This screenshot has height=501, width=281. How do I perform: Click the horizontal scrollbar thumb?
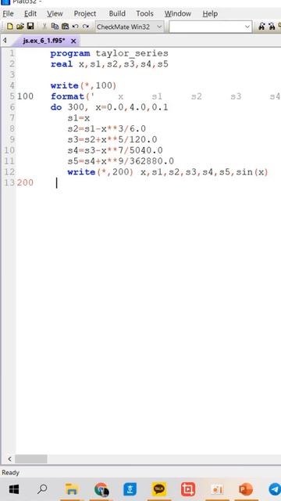tap(31, 460)
